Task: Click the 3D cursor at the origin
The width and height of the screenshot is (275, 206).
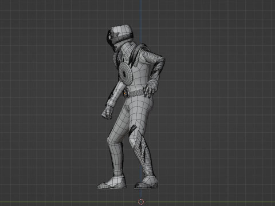Action: pos(141,201)
